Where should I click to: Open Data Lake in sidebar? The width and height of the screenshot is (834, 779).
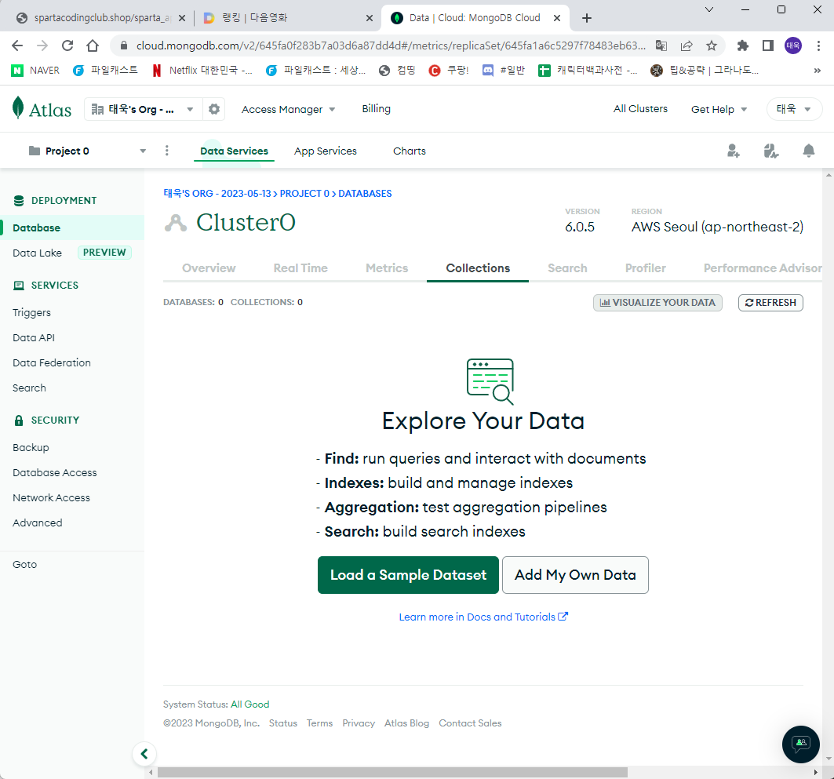(x=37, y=253)
